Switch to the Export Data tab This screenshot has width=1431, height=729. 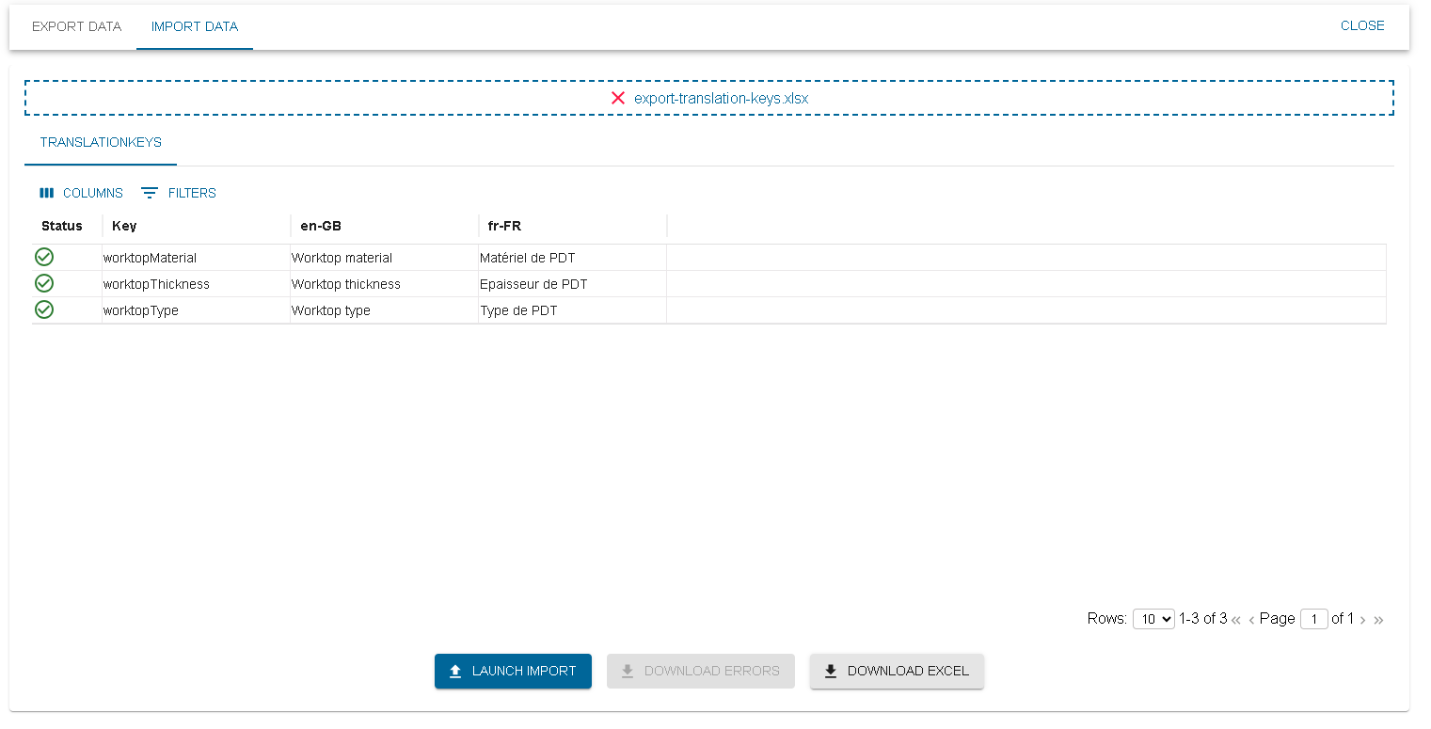pos(77,26)
